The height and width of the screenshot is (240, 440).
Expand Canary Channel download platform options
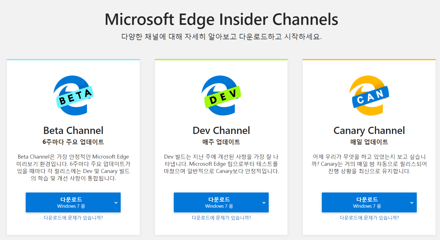(412, 202)
